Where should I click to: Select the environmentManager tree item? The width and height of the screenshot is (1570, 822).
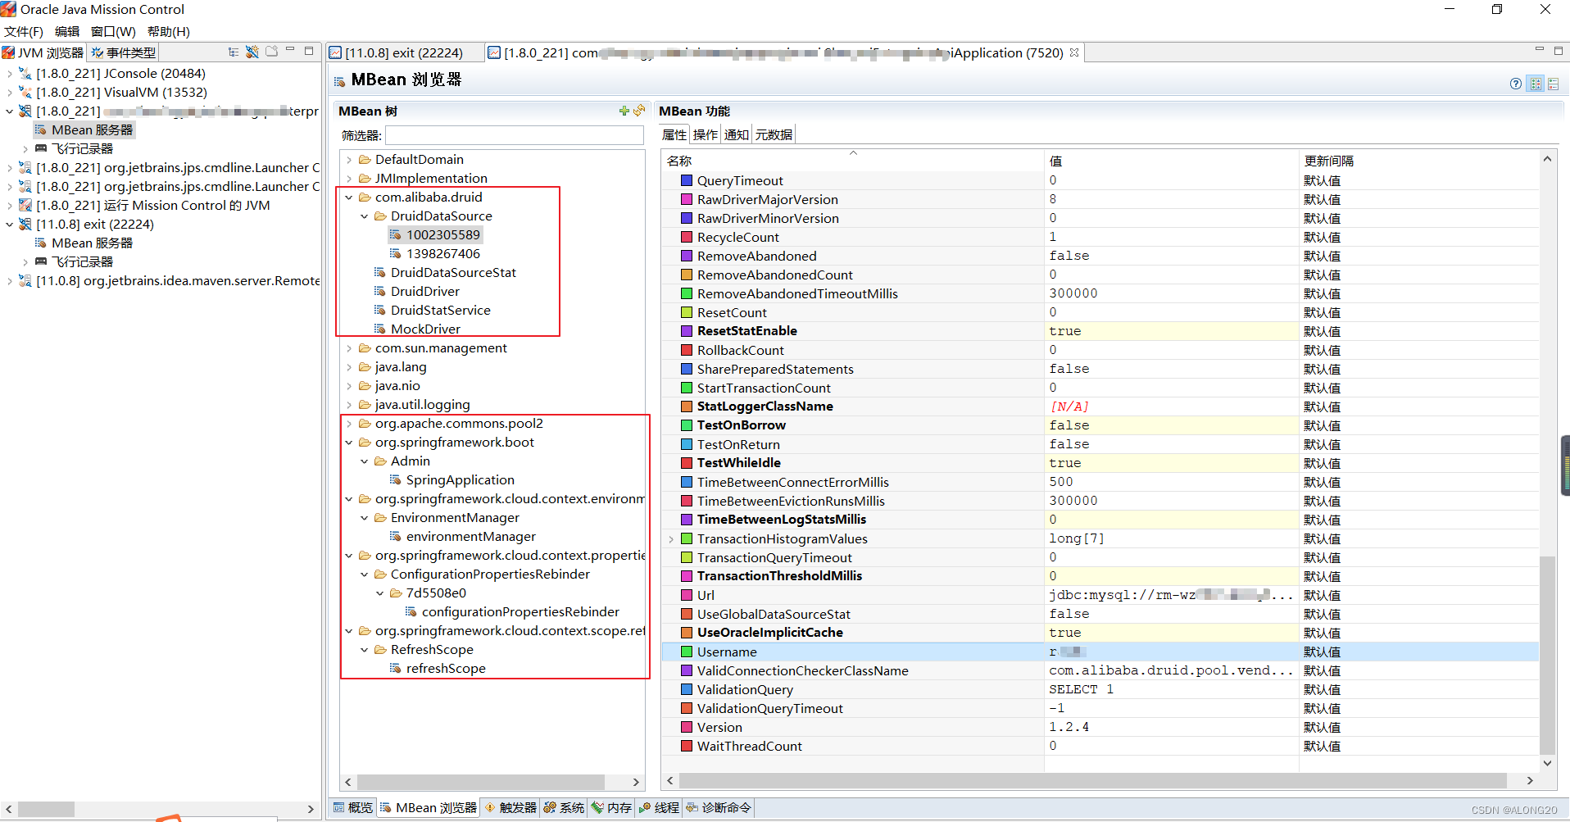click(x=471, y=537)
